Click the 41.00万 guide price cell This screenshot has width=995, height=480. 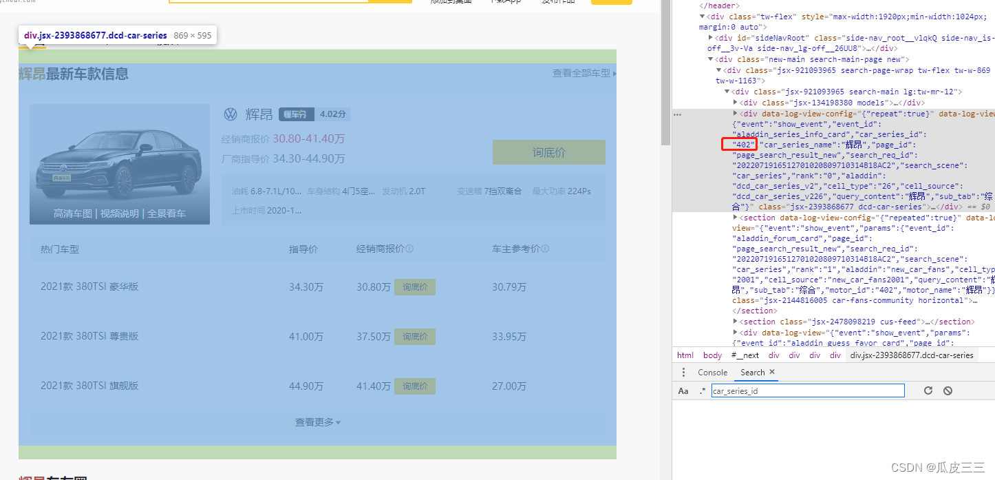tap(306, 337)
